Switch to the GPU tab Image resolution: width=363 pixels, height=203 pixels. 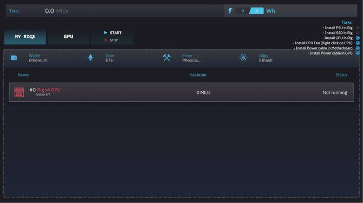coord(68,37)
